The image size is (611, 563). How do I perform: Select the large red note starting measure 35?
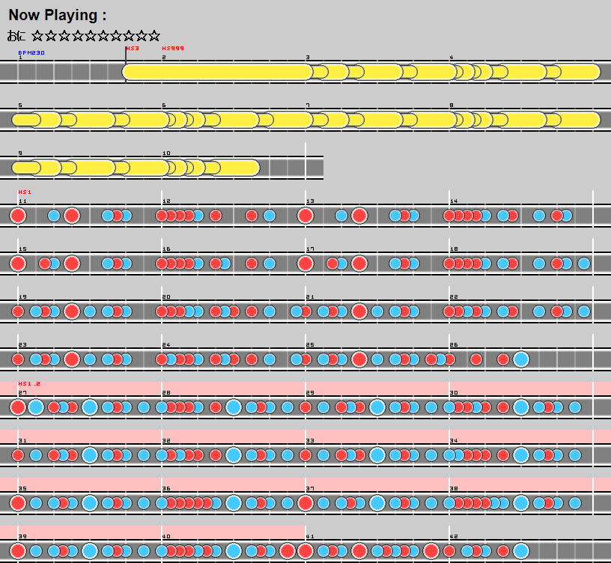tap(18, 503)
